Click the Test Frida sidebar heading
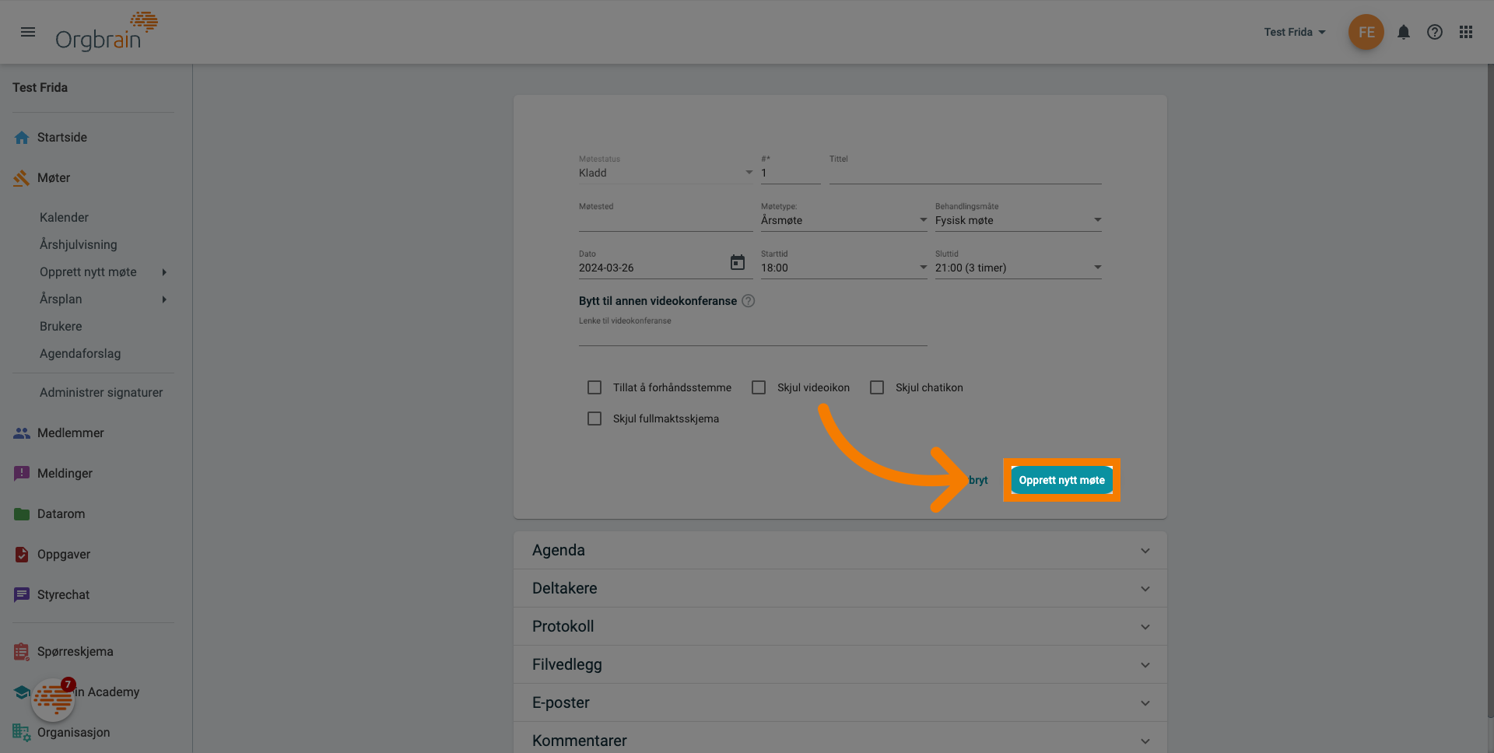Screen dimensions: 1494x753 tap(40, 88)
